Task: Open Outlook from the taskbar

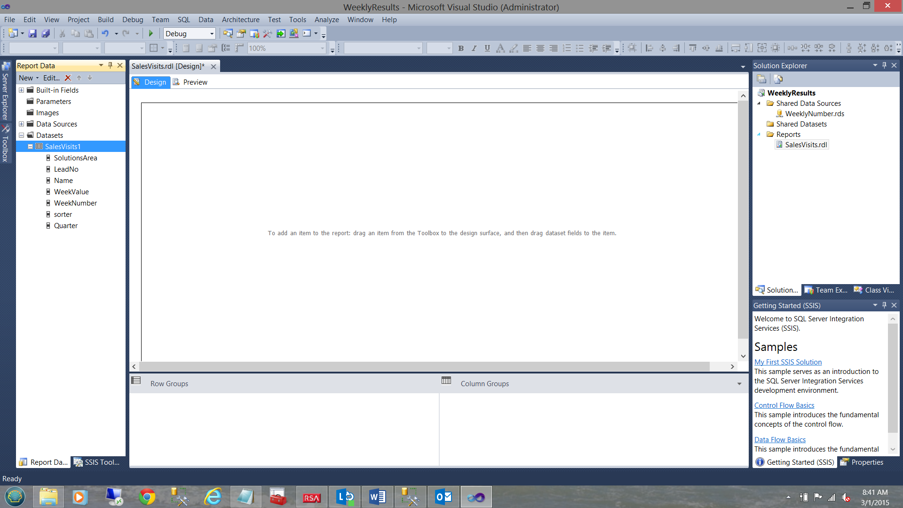Action: click(443, 497)
